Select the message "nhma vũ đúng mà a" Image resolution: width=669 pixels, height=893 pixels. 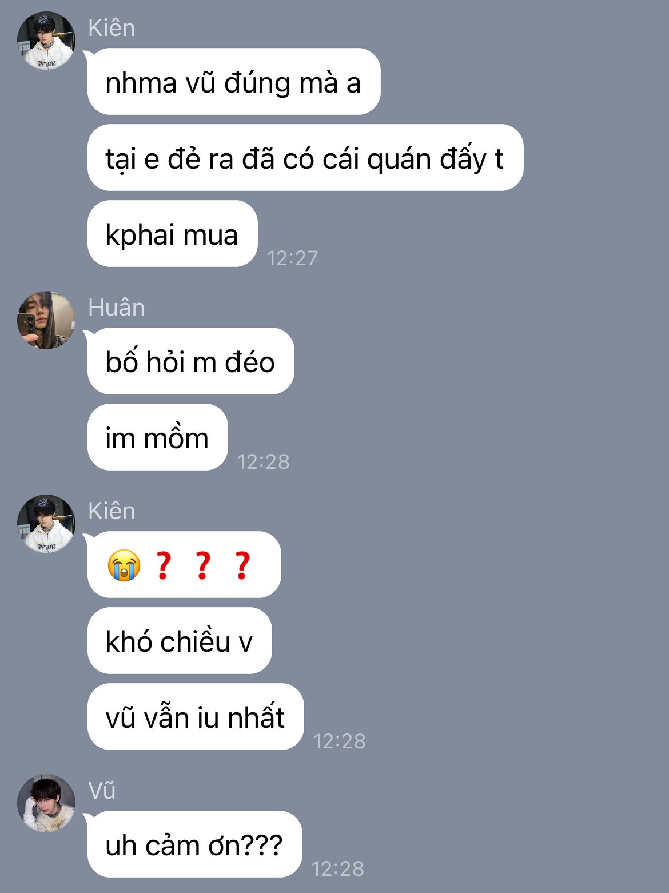click(x=234, y=82)
